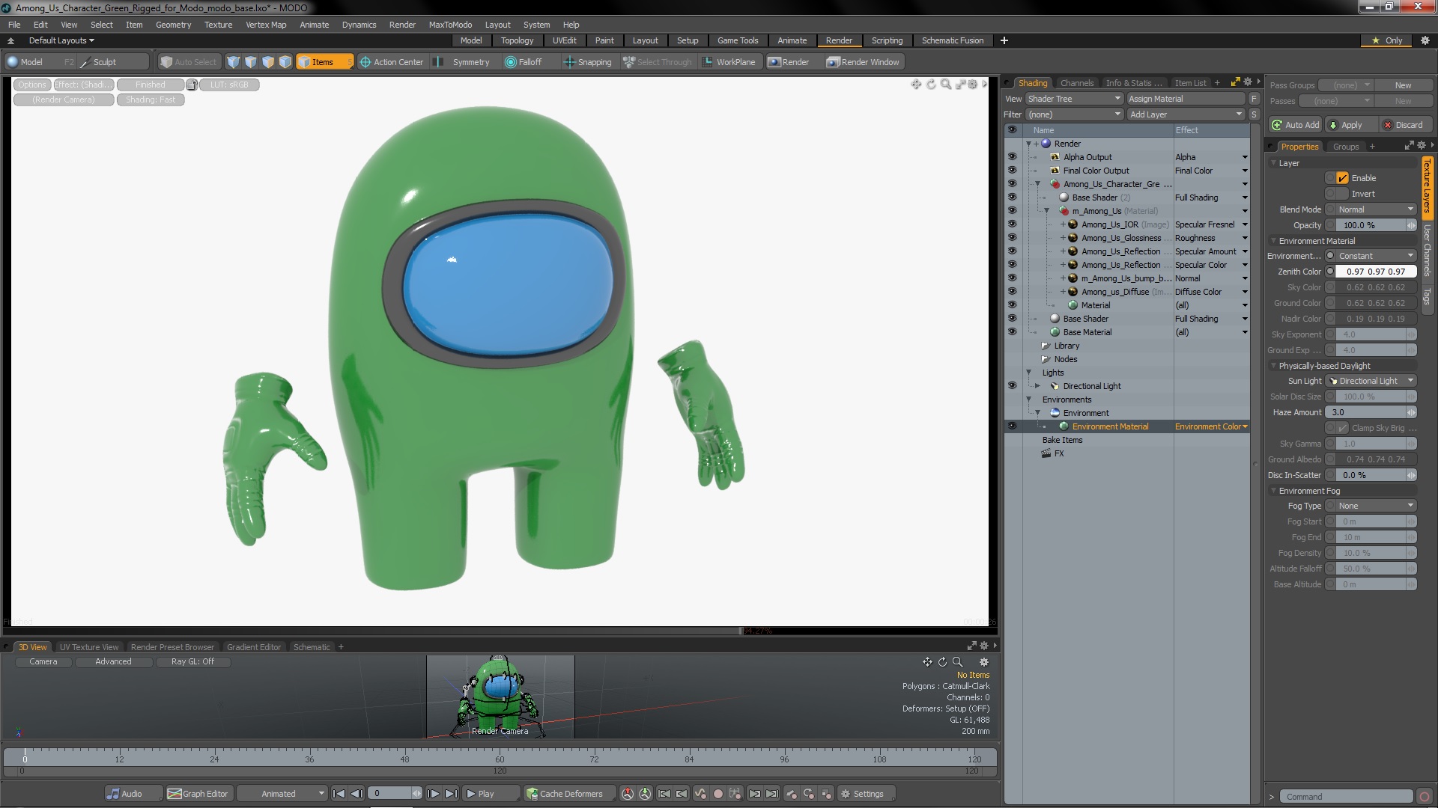The image size is (1438, 808).
Task: Click the lock icon next to Finished status
Action: click(192, 85)
